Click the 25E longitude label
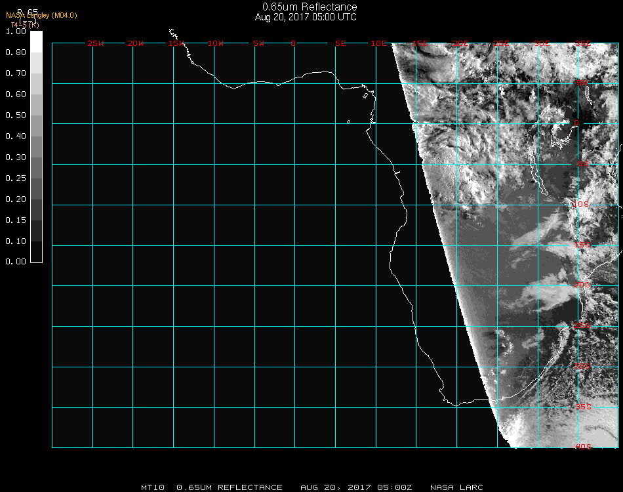Viewport: 623px width, 492px height. 501,43
